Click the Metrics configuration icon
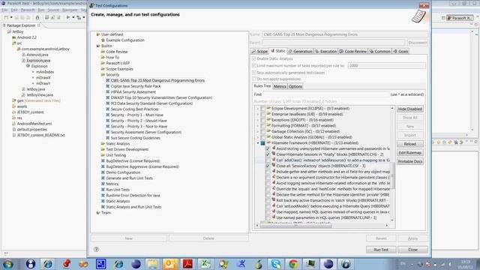Viewport: 480px width, 270px height. click(x=103, y=184)
